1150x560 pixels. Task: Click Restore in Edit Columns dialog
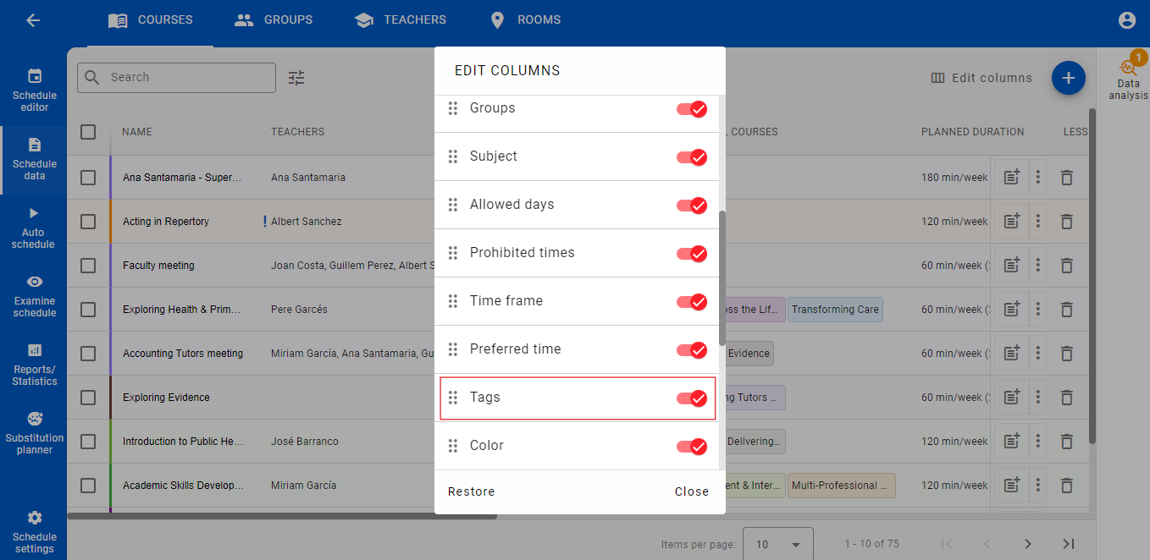point(472,491)
